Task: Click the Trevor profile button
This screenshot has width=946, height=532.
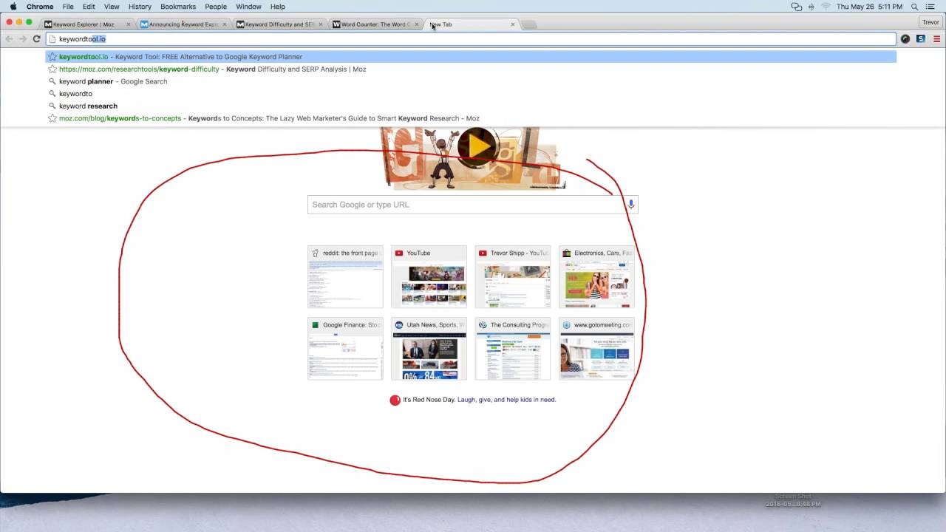Action: 930,22
